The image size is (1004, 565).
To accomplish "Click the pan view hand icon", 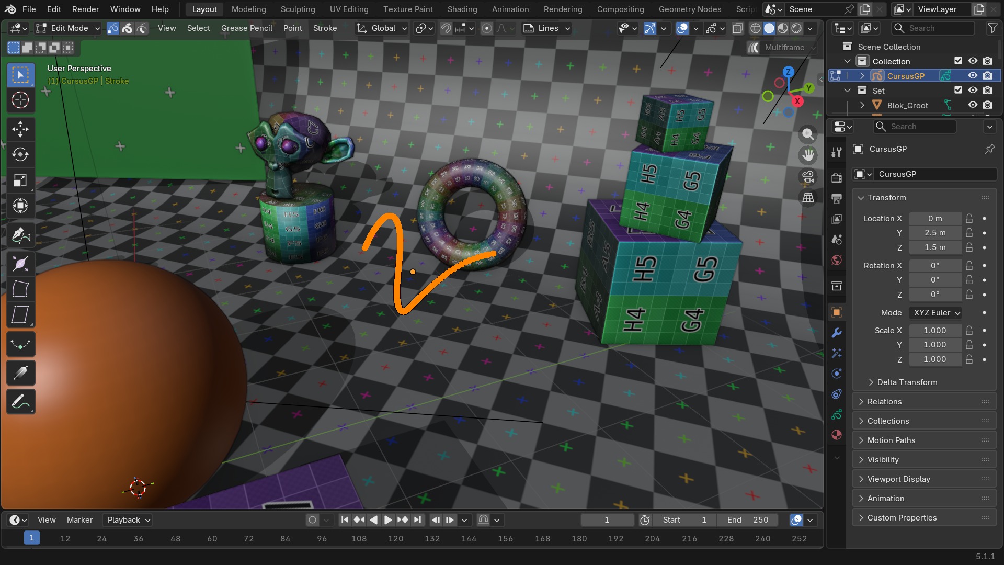I will (808, 155).
